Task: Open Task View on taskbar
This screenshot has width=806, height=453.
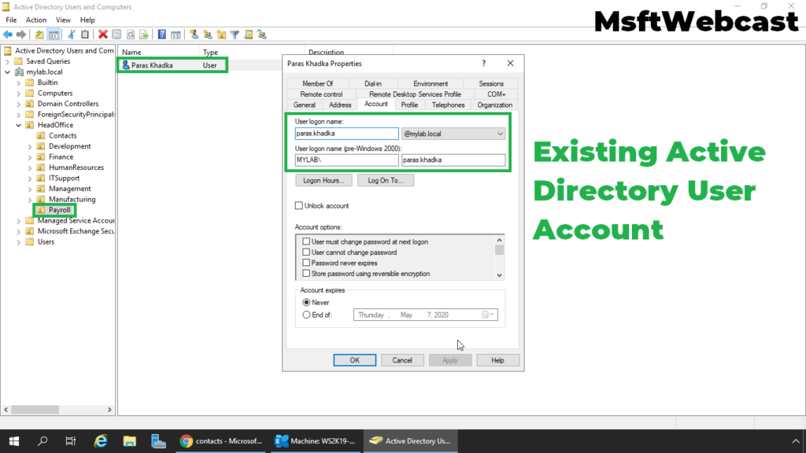Action: [x=70, y=440]
